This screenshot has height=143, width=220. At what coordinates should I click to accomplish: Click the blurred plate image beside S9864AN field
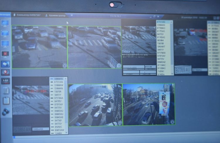pos(22,130)
